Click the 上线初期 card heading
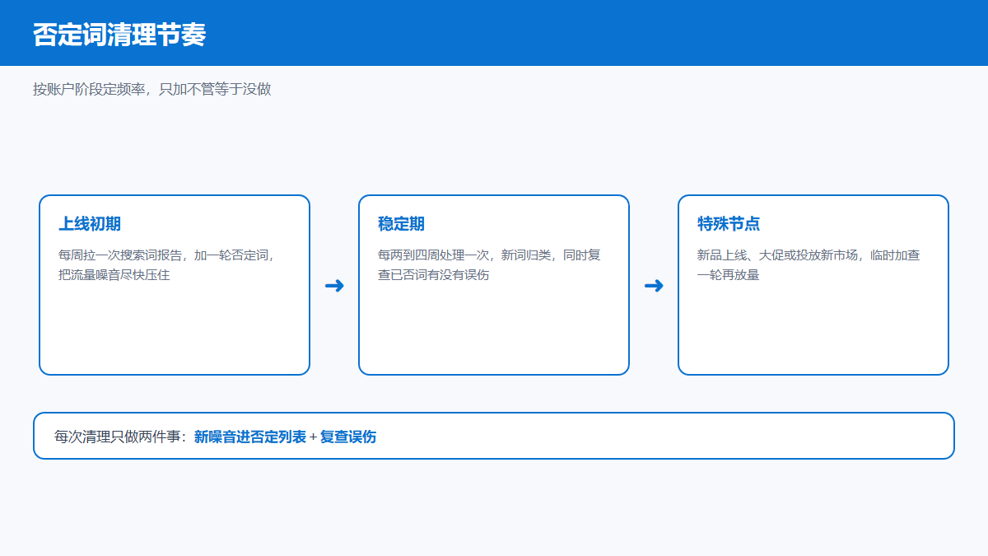Screen dimensions: 988x556 point(90,224)
